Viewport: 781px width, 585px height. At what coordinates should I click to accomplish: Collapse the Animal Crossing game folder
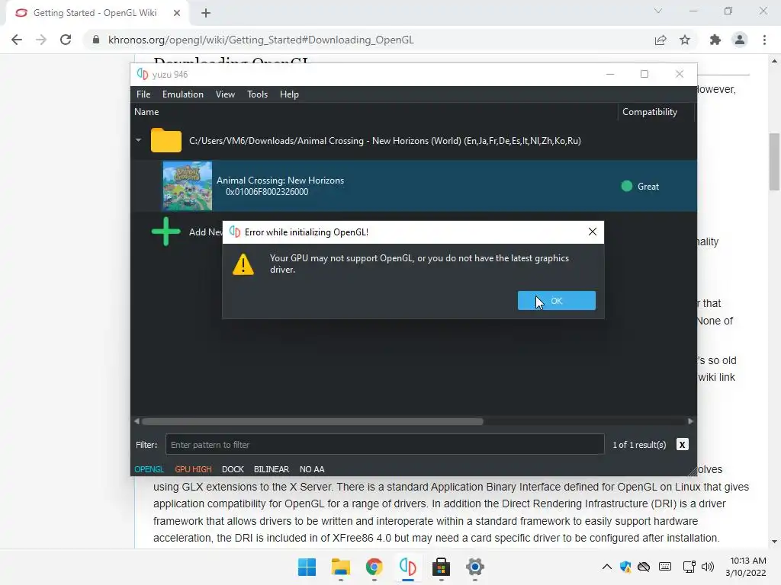tap(139, 140)
